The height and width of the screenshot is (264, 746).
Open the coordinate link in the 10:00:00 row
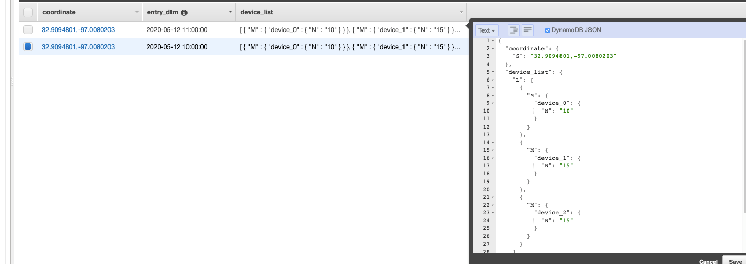[x=79, y=46]
